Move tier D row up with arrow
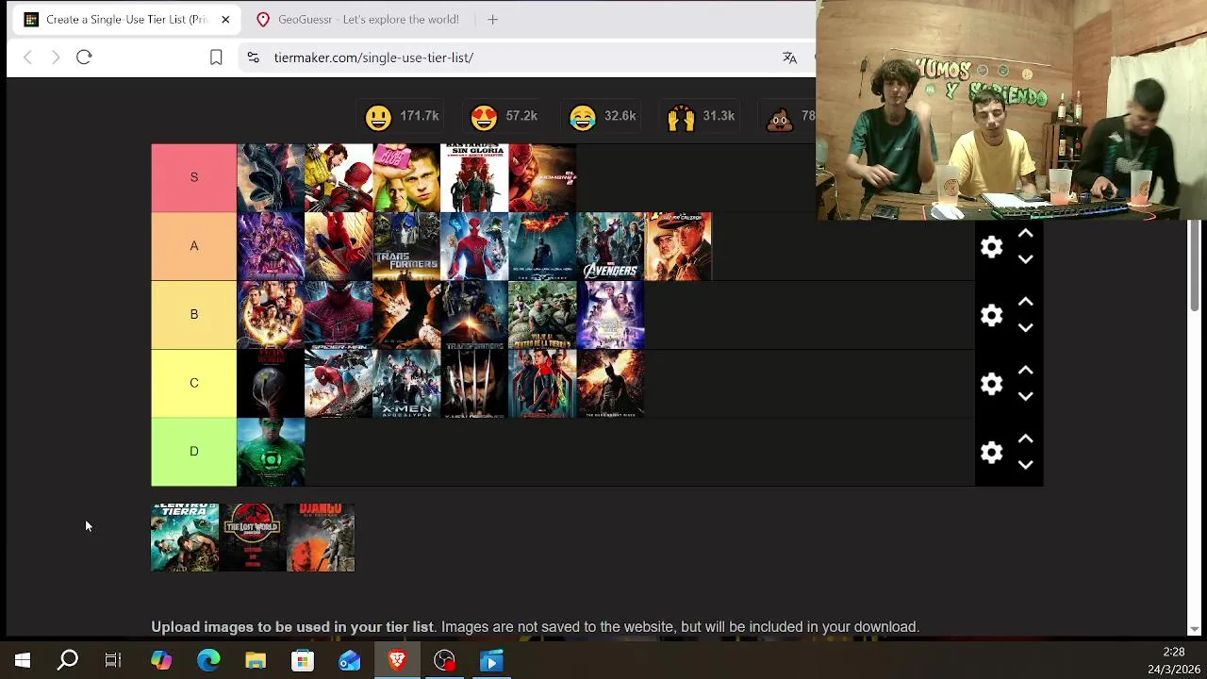The width and height of the screenshot is (1207, 679). [x=1026, y=439]
